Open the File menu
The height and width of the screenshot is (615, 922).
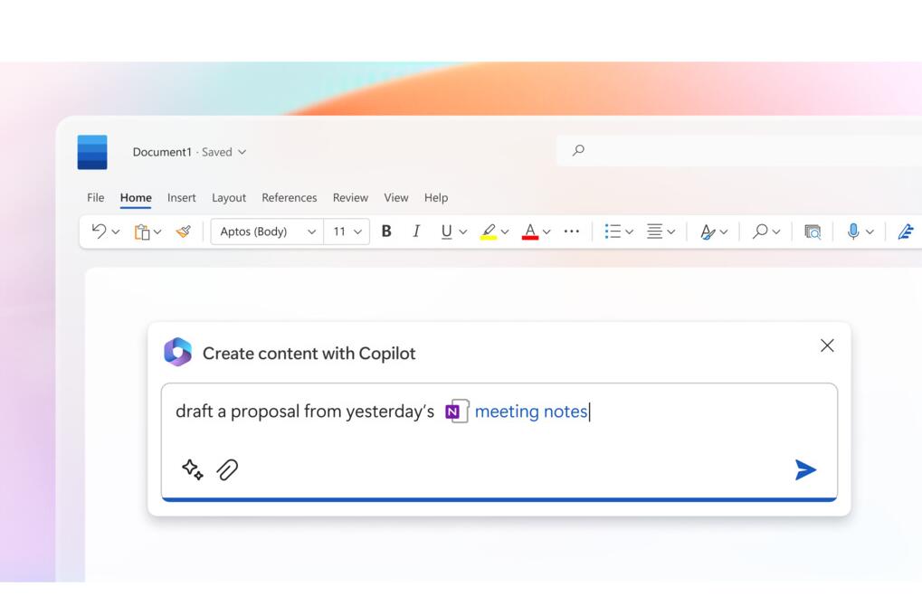click(x=95, y=197)
